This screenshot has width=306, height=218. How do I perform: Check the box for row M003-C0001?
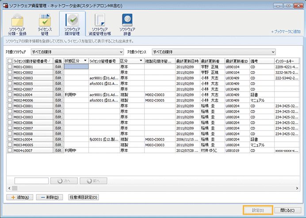10,106
